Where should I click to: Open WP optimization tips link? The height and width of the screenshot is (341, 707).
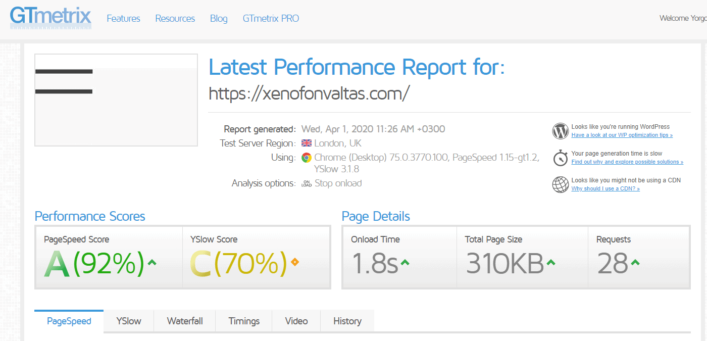pos(622,135)
